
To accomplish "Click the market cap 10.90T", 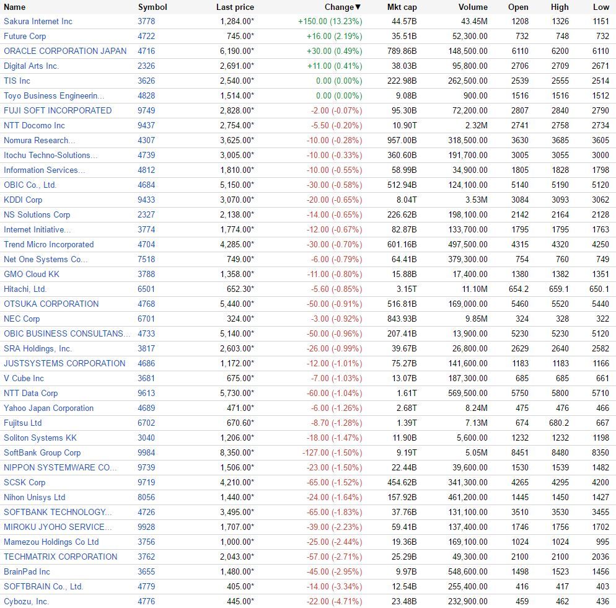I will tap(404, 125).
